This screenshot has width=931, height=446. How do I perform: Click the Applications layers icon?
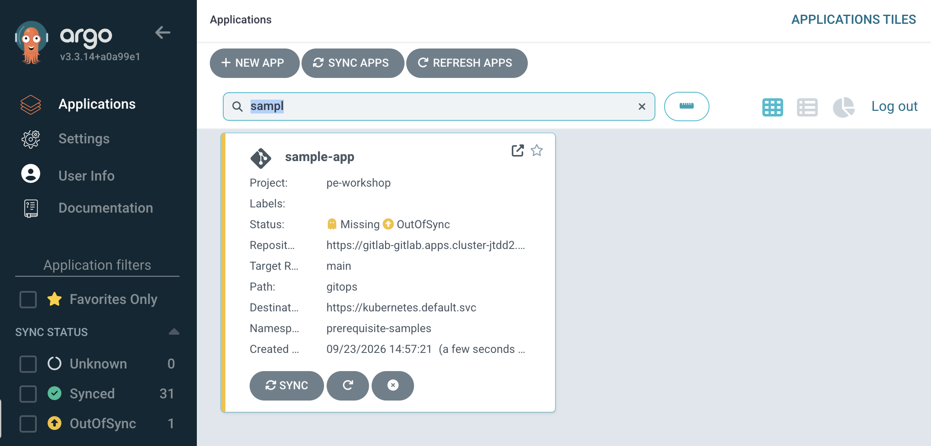[31, 105]
